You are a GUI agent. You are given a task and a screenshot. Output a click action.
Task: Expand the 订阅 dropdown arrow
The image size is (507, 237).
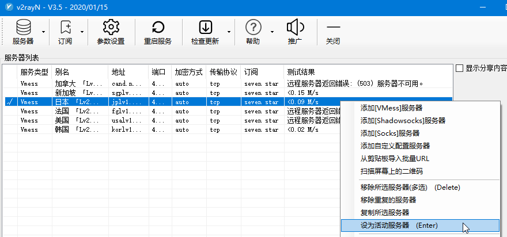tap(82, 32)
